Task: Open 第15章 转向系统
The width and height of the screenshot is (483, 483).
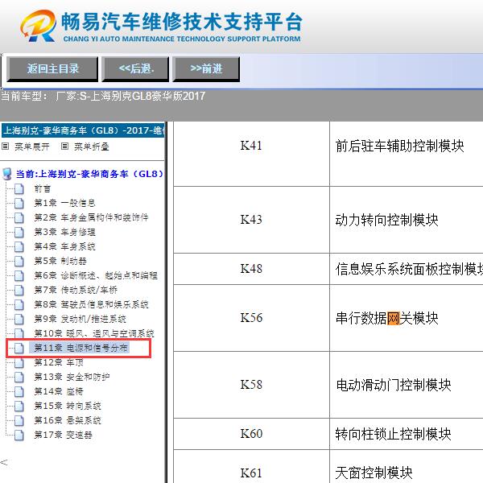Action: (x=68, y=406)
